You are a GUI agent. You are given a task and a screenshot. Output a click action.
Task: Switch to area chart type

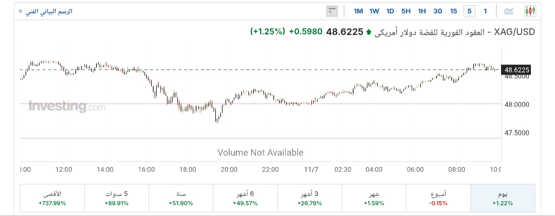point(509,11)
